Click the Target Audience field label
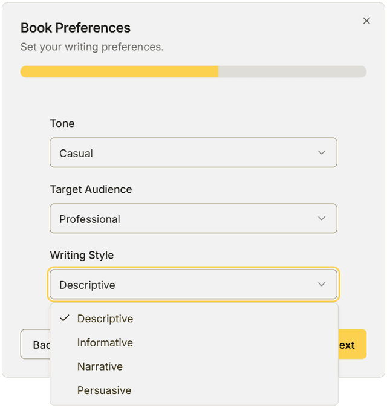This screenshot has width=387, height=408. pos(91,189)
